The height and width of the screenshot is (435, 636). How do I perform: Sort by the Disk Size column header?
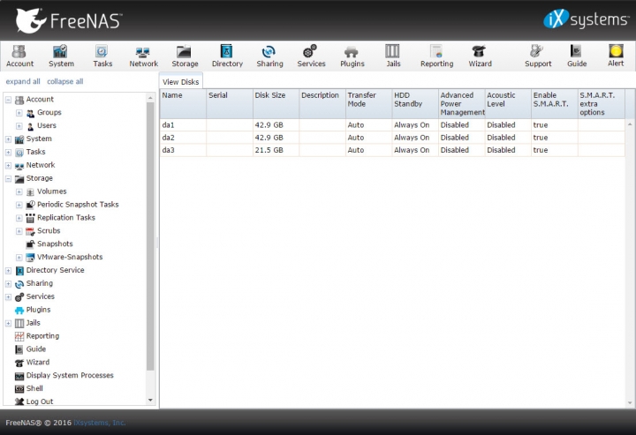click(276, 104)
